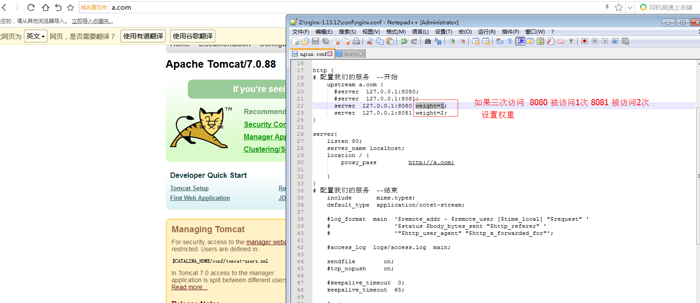Toggle the Word Wrap icon
The image size is (700, 303).
(x=499, y=41)
